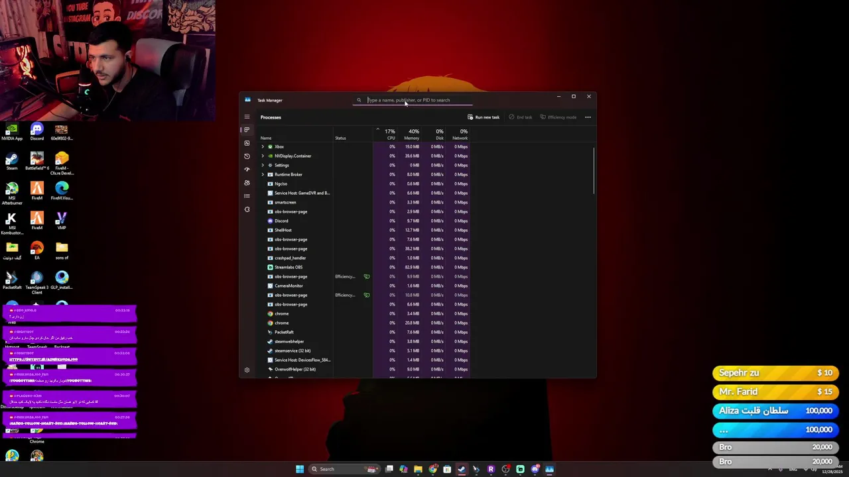Select the Discord process row
Image resolution: width=849 pixels, height=477 pixels.
coord(364,221)
